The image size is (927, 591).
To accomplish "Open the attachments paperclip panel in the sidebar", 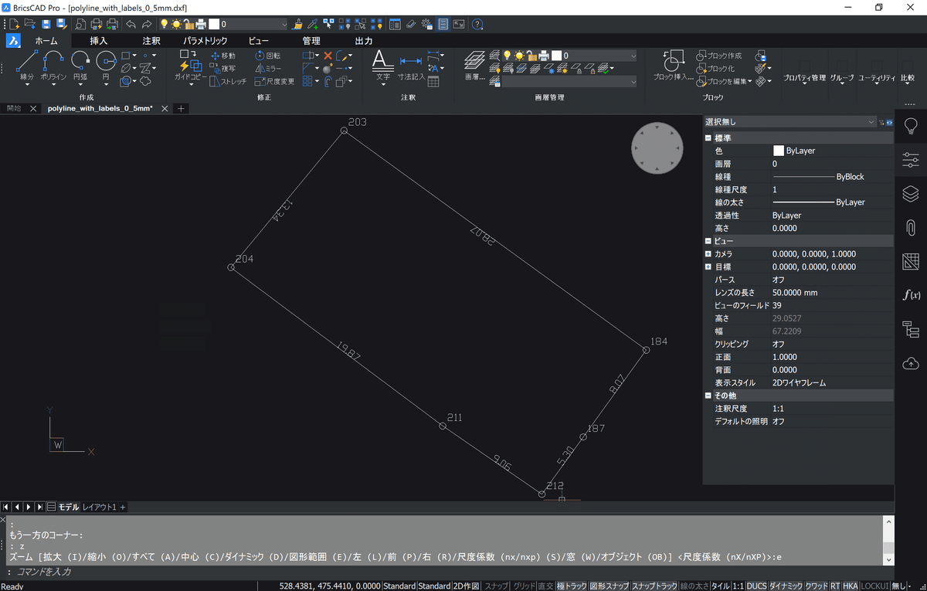I will coord(911,227).
